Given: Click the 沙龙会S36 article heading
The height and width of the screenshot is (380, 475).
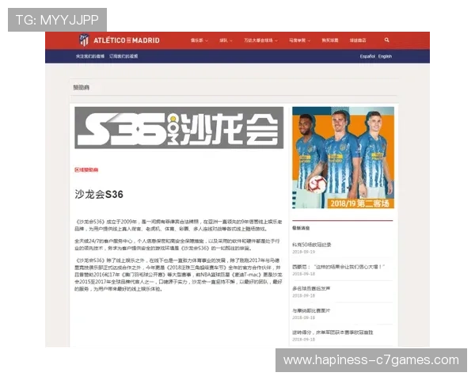Looking at the screenshot, I should tap(99, 194).
